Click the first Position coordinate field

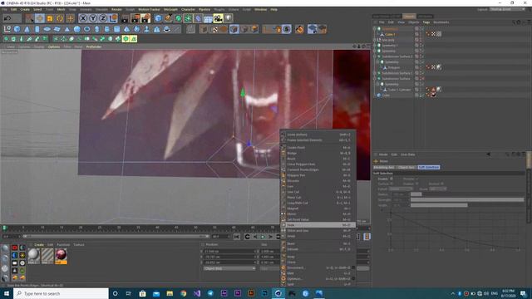coord(229,252)
